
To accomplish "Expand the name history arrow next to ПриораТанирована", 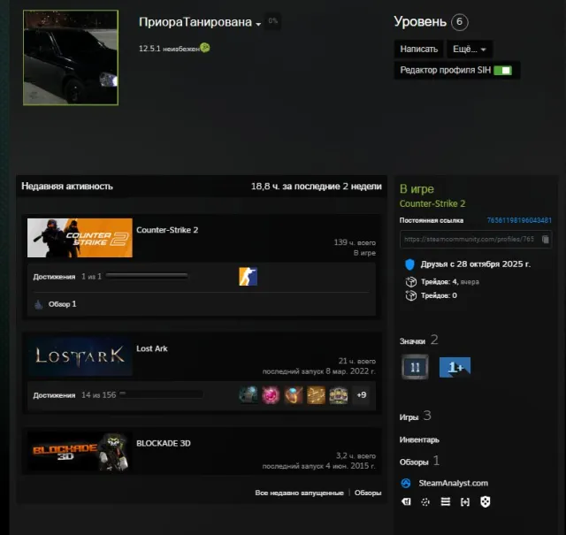I will point(258,25).
